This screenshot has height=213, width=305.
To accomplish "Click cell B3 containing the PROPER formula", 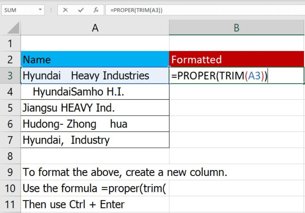I will 236,76.
